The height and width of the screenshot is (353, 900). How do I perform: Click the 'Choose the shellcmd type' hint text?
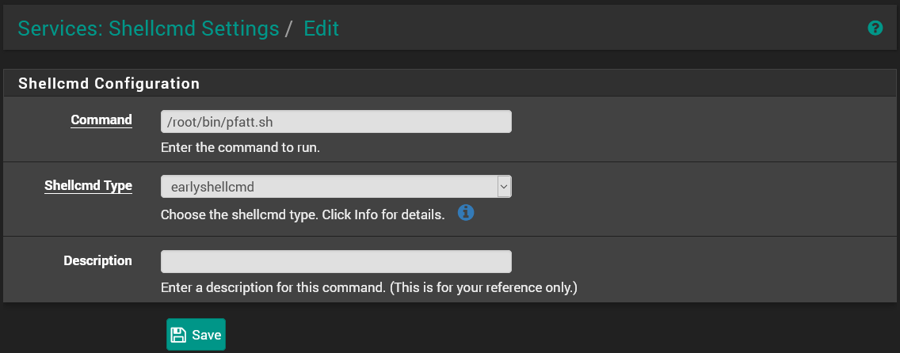tap(302, 214)
